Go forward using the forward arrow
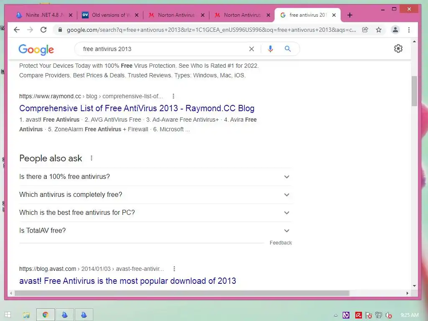This screenshot has width=428, height=321. click(30, 30)
